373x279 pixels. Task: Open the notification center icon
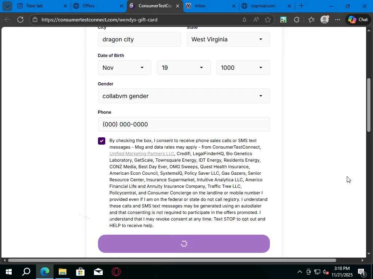pos(362,272)
